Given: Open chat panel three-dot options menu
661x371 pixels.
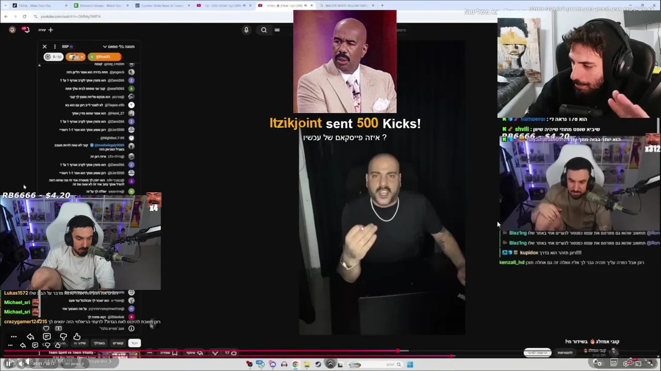Looking at the screenshot, I should coord(55,46).
